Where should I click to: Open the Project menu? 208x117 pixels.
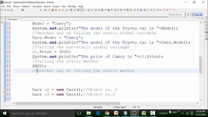click(56, 6)
